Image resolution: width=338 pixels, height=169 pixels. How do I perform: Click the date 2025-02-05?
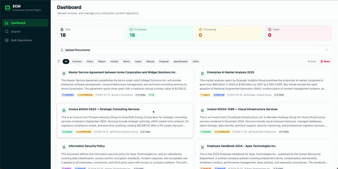coord(234,95)
